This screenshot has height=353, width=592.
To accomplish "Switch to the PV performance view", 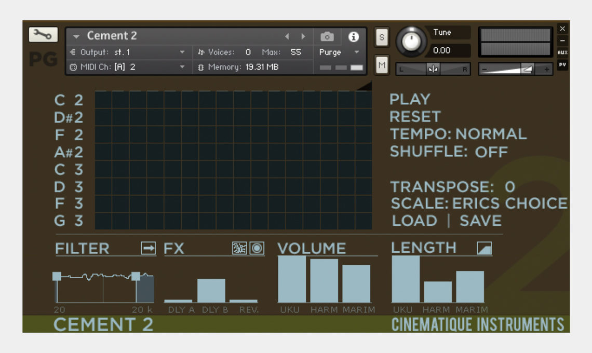I will coord(562,65).
